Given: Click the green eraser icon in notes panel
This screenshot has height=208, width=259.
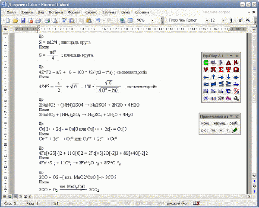Looking at the screenshot, I should click(235, 130).
